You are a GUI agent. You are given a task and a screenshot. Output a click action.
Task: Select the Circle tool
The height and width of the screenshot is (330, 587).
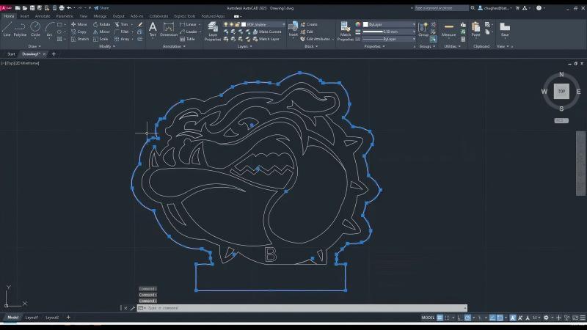pos(35,29)
